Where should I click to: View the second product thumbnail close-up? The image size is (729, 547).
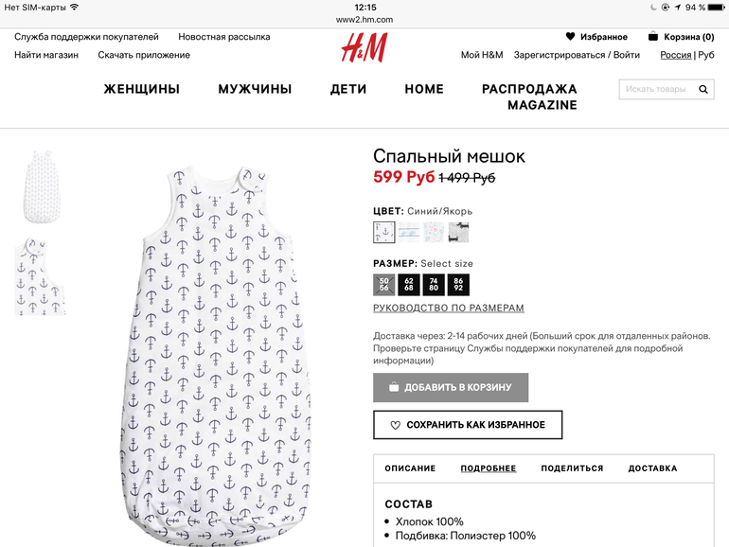[x=40, y=276]
